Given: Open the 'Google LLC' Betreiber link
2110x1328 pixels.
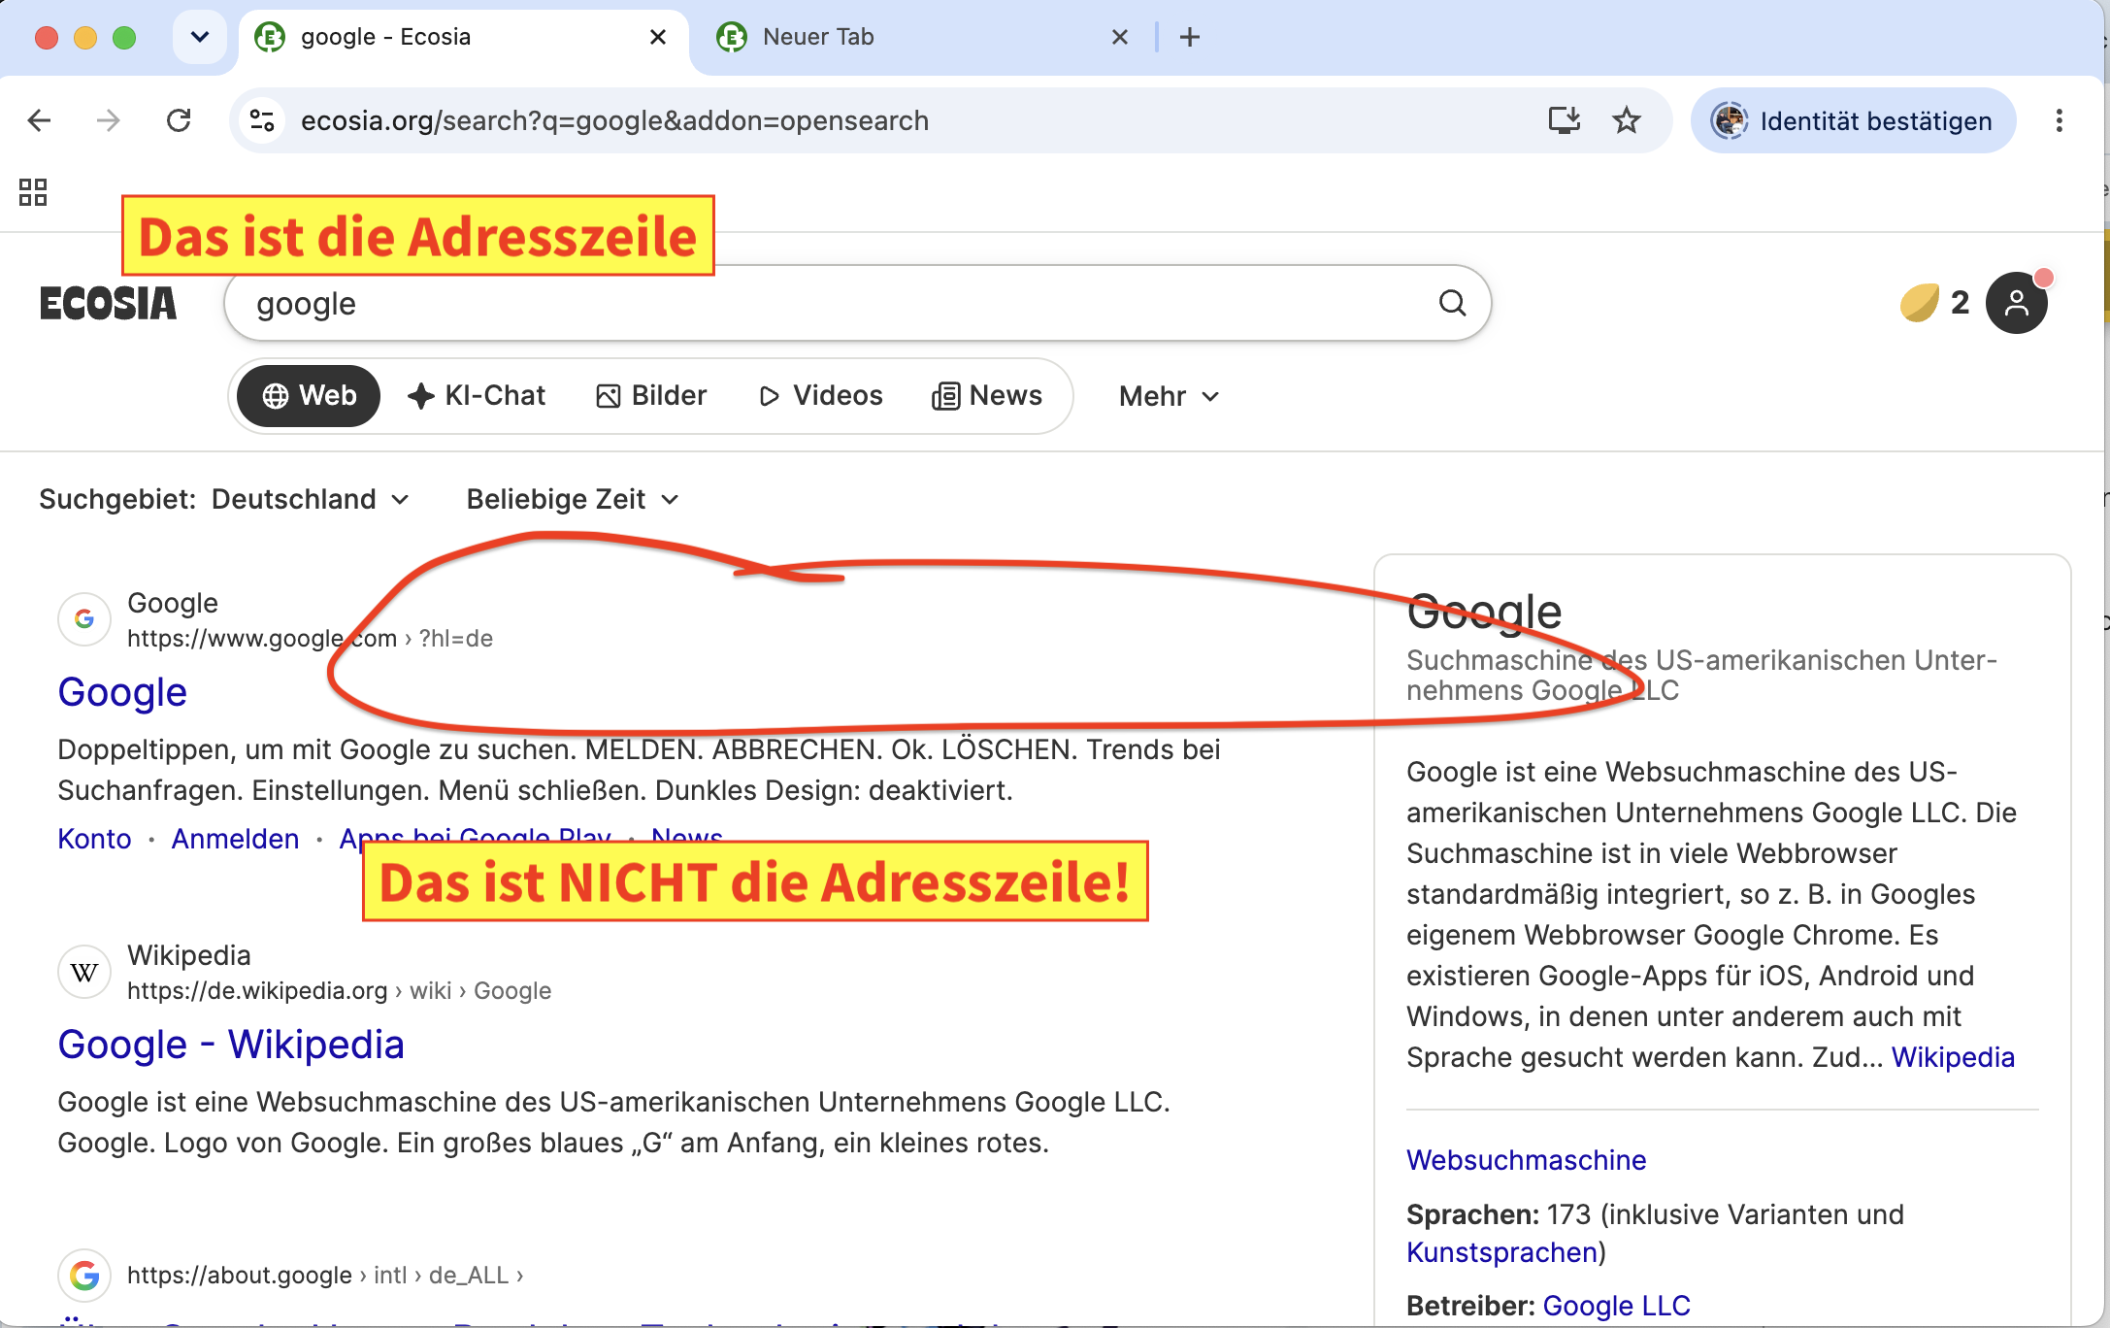Looking at the screenshot, I should pyautogui.click(x=1616, y=1306).
